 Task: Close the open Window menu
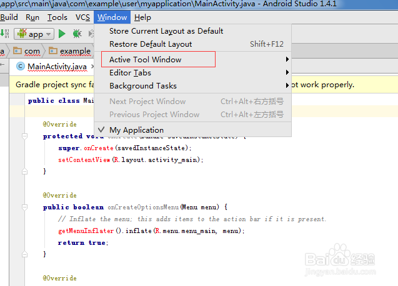[112, 17]
